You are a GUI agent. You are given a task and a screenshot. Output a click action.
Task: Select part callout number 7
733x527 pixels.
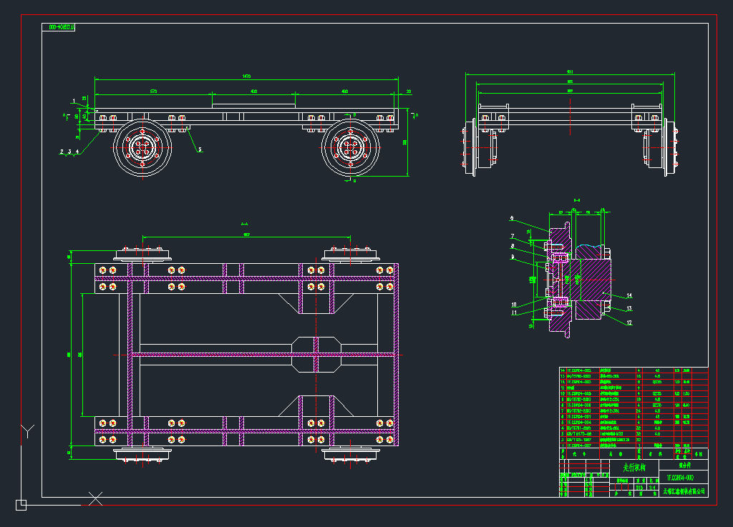click(x=513, y=237)
